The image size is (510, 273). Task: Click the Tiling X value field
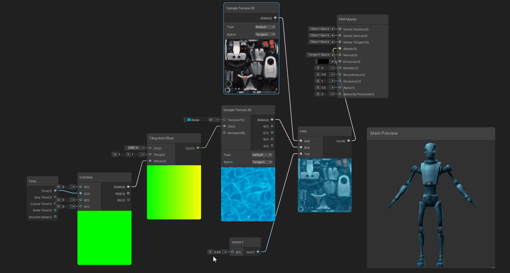[121, 154]
